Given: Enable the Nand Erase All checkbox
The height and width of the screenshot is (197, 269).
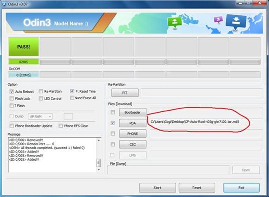Looking at the screenshot, I should click(x=72, y=98).
